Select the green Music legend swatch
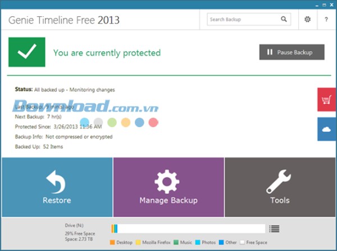The width and height of the screenshot is (337, 251). pos(175,243)
